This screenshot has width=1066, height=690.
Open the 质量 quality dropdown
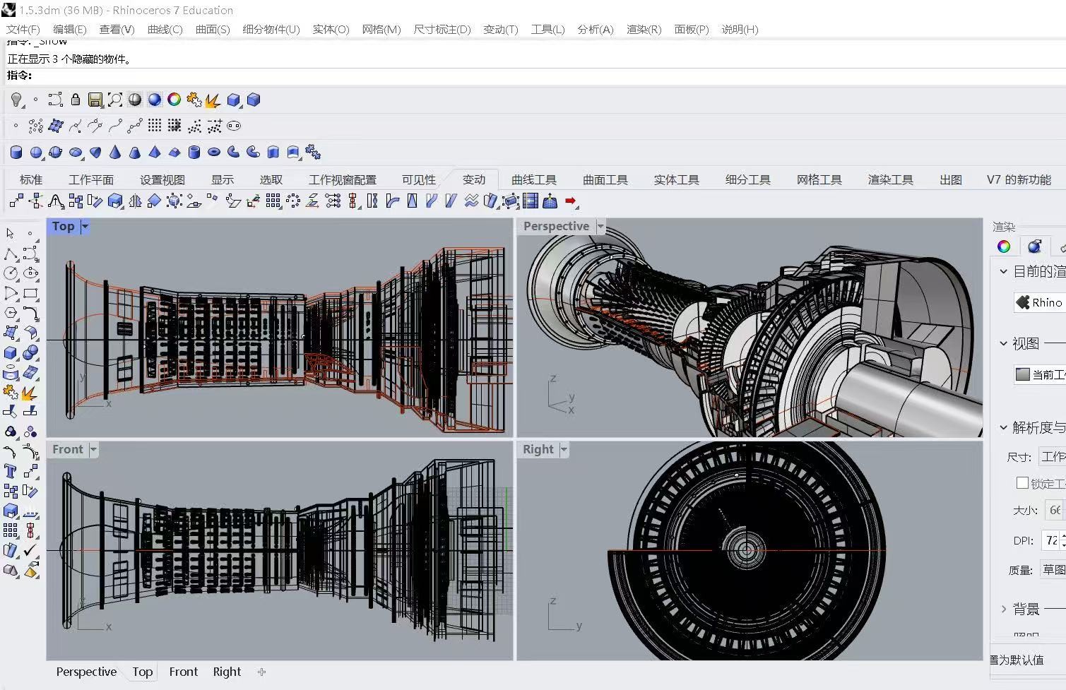(x=1053, y=569)
